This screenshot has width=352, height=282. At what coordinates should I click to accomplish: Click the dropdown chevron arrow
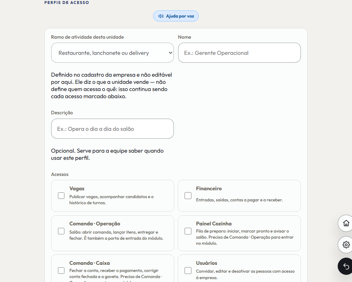[170, 53]
